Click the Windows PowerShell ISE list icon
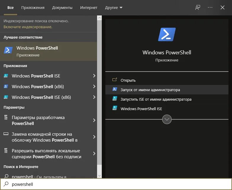Viewport: 232px width, 190px height. click(x=6, y=76)
